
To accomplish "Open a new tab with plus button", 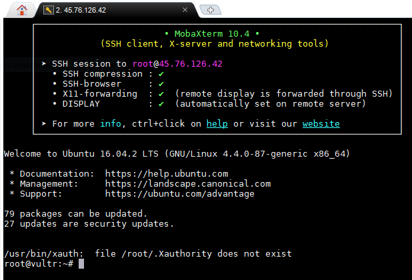I will coord(211,10).
